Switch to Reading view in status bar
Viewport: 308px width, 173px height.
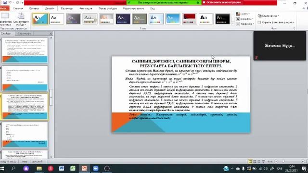(259, 161)
